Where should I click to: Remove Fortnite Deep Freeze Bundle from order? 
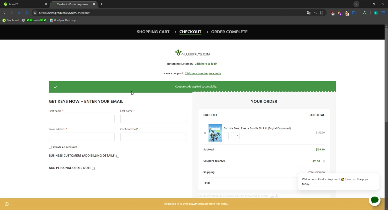205,133
